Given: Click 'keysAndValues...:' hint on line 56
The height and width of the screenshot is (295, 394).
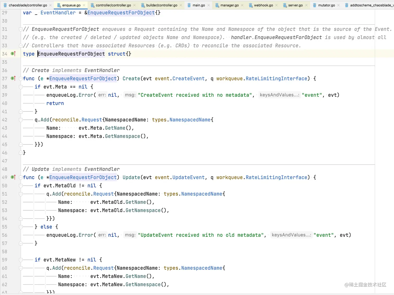Looking at the screenshot, I should (291, 235).
